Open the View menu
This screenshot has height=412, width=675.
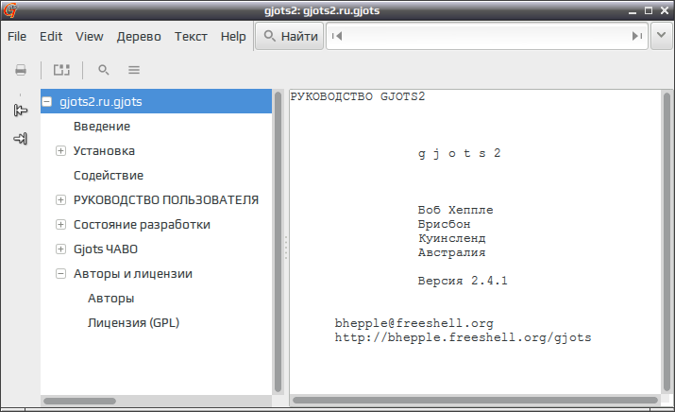click(x=90, y=37)
